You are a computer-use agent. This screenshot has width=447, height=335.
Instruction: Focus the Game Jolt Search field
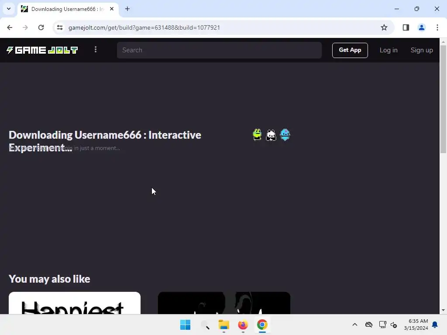219,50
